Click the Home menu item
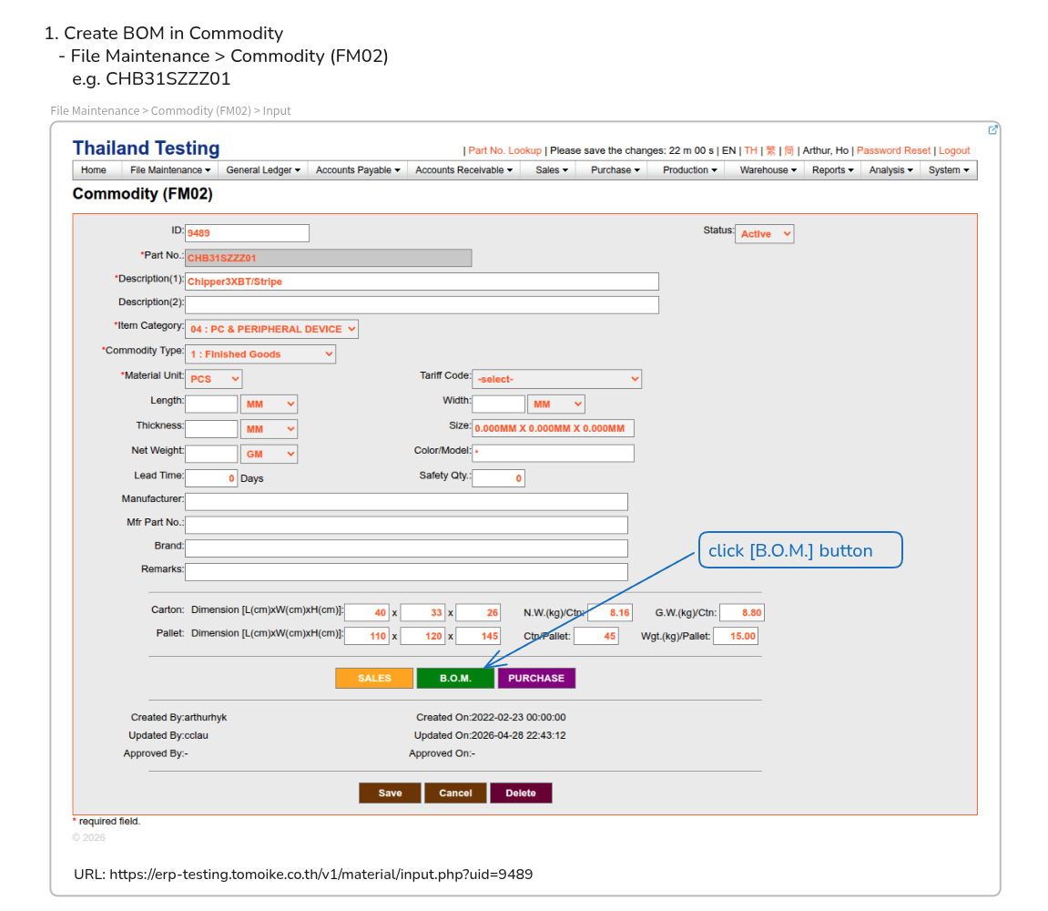Screen dimensions: 1048x911 (94, 170)
